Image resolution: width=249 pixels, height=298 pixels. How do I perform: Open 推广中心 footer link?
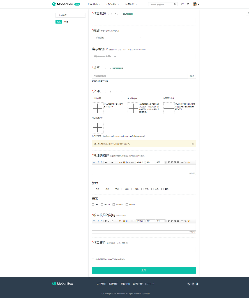point(150,284)
